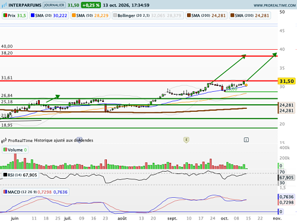Click the 0,7298 MACD signal axis tag

tap(286, 202)
